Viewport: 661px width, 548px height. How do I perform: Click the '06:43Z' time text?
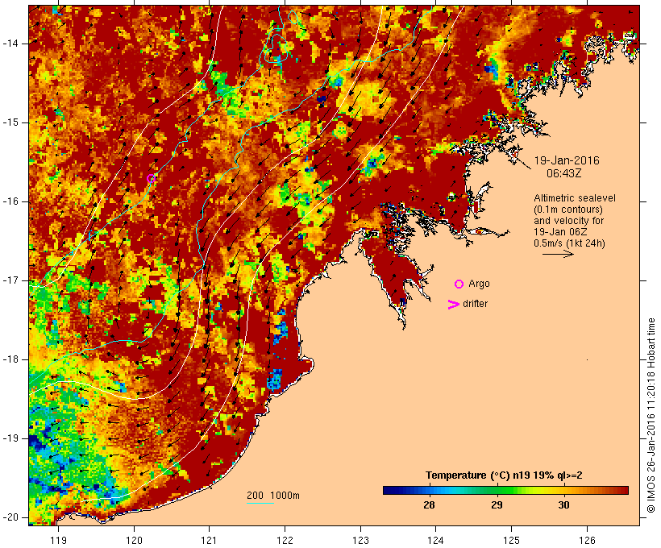click(x=564, y=174)
